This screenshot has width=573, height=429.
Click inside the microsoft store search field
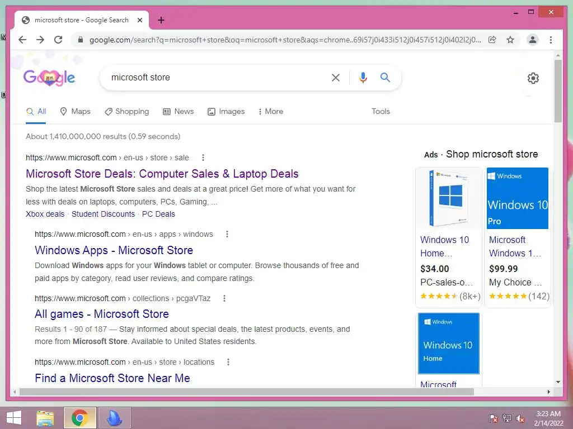coord(215,77)
